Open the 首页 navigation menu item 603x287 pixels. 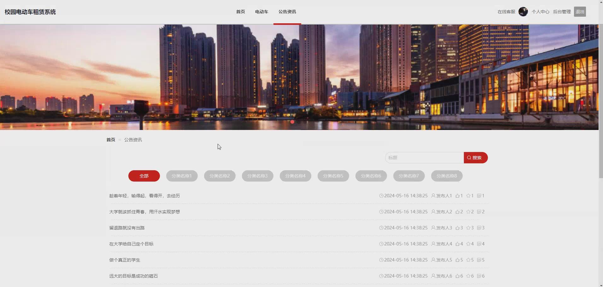click(240, 12)
